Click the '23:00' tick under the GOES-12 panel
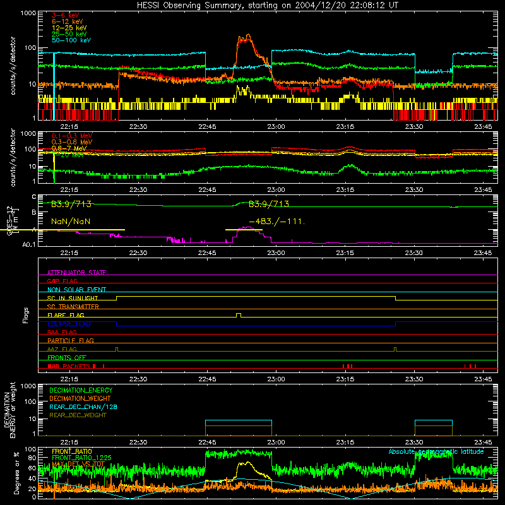This screenshot has height=505, width=505. click(x=276, y=253)
